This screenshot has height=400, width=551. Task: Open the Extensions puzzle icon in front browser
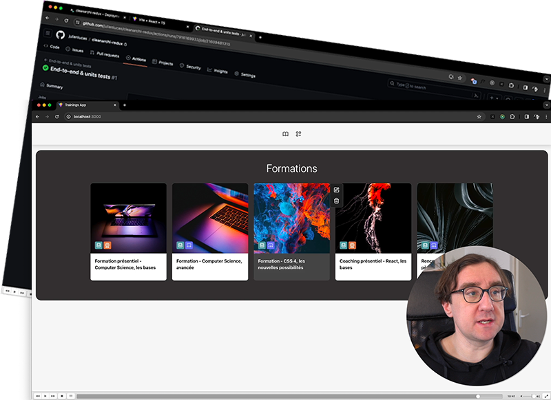[x=512, y=117]
